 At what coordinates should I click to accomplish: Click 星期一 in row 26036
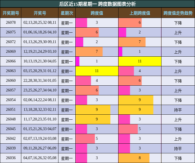[x=67, y=158]
